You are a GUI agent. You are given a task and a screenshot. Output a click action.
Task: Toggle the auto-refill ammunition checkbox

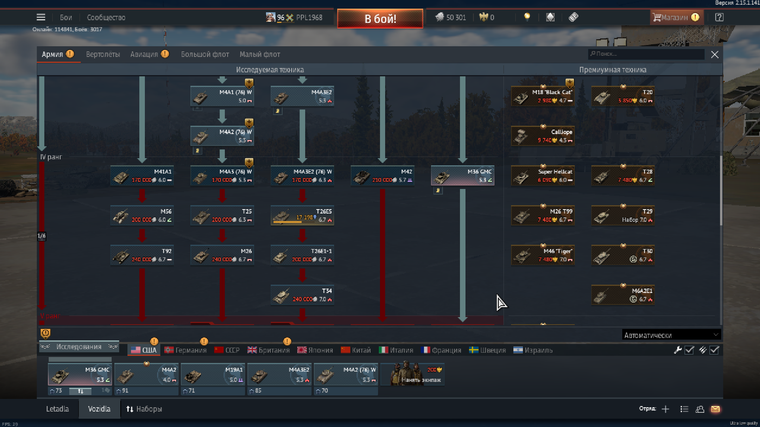click(714, 350)
